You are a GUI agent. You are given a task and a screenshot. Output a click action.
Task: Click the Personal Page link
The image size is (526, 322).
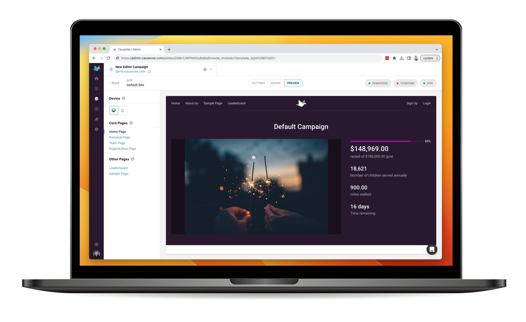coord(119,137)
